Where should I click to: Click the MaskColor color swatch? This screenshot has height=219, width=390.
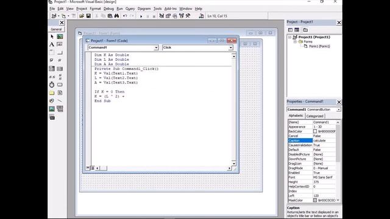315,200
